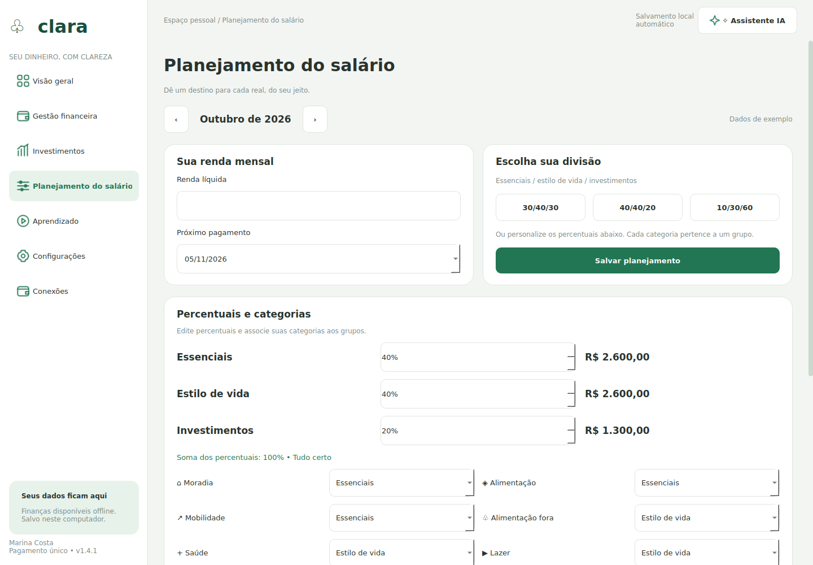The width and height of the screenshot is (813, 565).
Task: Click the Assistente IA sparkle icon
Action: 715,20
